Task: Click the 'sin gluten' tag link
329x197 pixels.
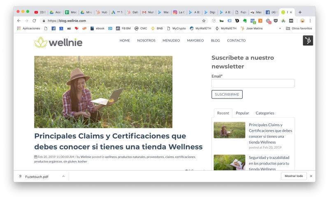Action: coord(70,161)
